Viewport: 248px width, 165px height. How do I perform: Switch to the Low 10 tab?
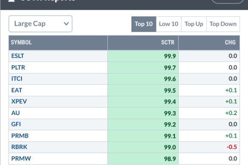(x=169, y=24)
